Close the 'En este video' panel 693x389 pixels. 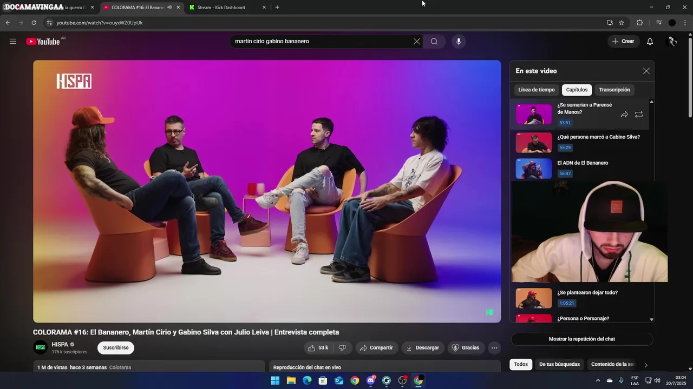coord(646,71)
